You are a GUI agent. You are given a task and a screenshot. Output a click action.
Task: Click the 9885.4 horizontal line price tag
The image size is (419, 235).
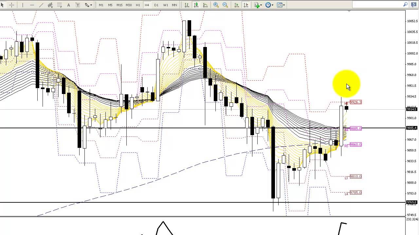point(412,128)
